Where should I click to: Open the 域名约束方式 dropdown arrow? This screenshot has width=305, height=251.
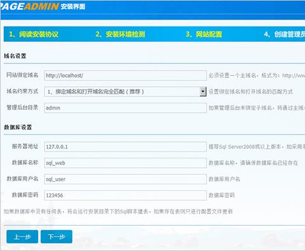pos(203,91)
